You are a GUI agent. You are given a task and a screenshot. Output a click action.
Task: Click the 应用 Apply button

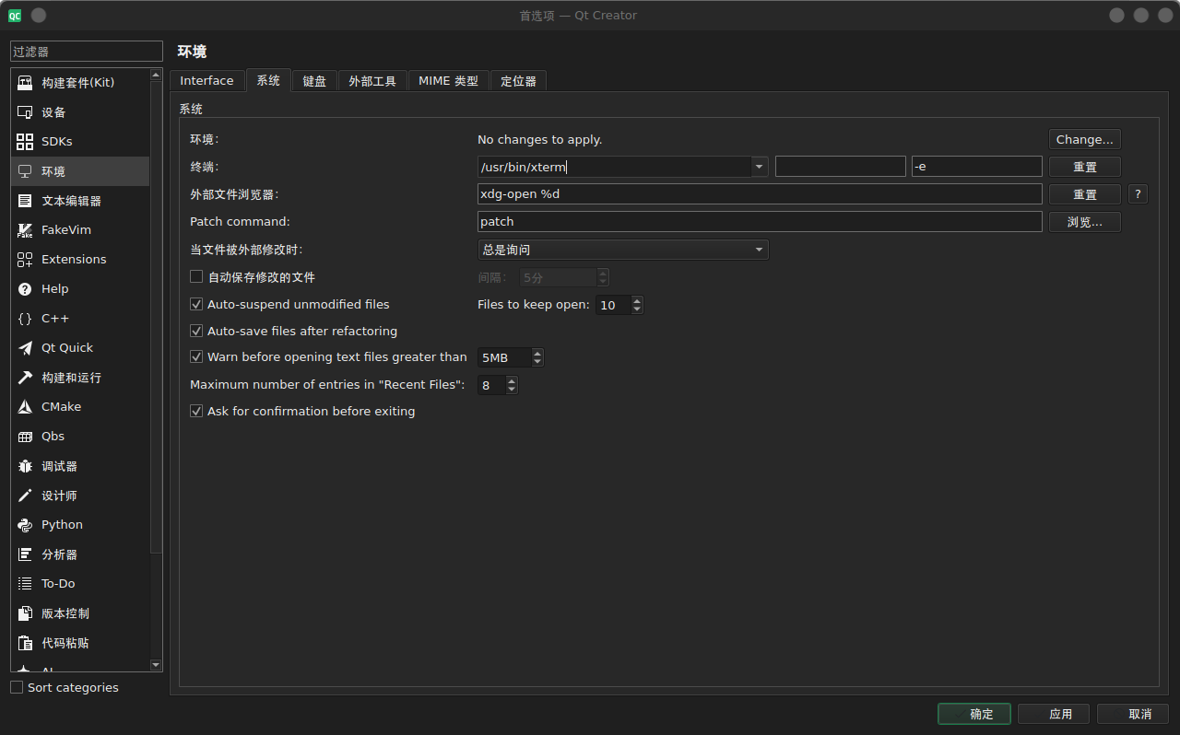pos(1054,714)
